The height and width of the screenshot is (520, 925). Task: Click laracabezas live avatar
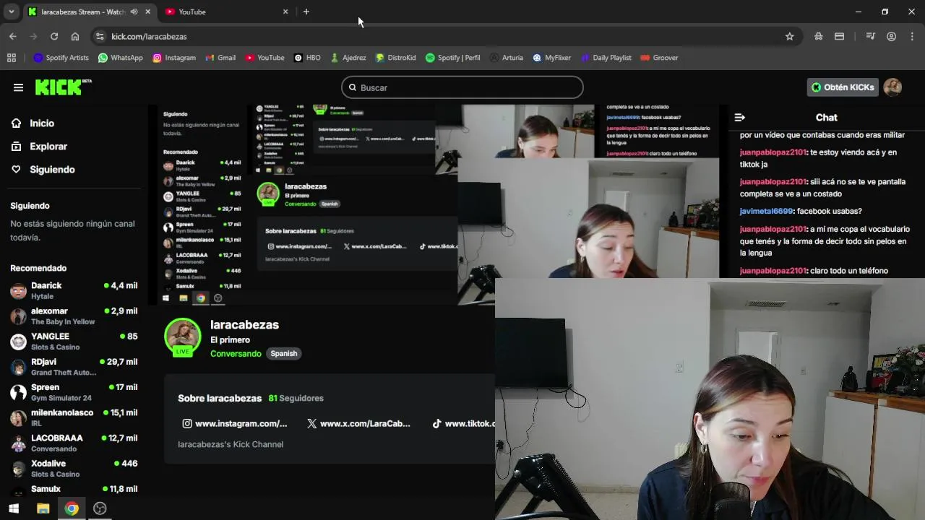pyautogui.click(x=182, y=337)
